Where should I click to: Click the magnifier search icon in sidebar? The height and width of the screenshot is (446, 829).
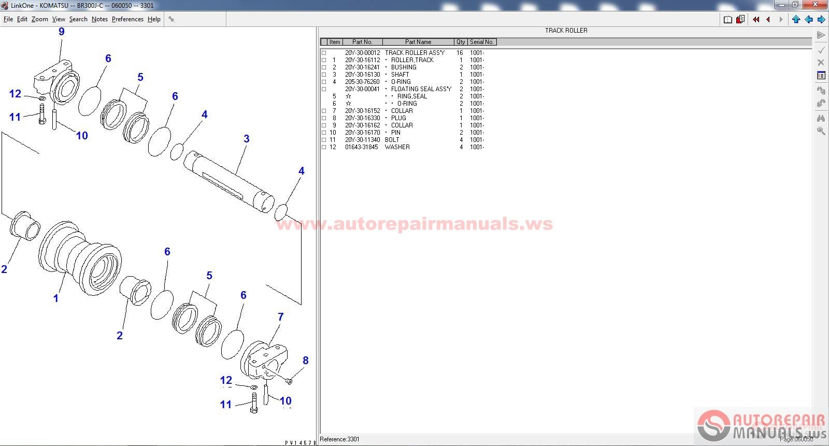[821, 131]
